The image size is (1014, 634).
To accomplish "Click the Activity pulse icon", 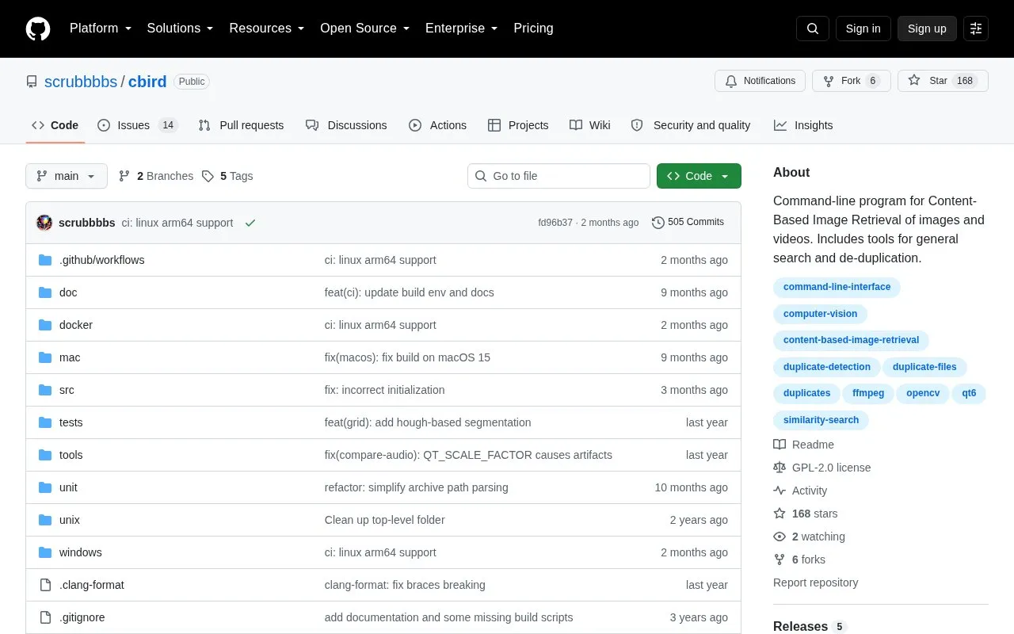I will coord(780,491).
